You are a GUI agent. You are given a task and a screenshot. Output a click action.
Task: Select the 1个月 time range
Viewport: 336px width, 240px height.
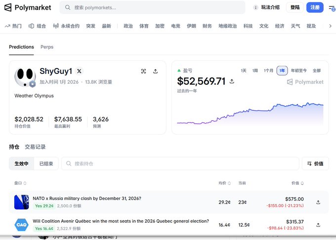tap(268, 70)
